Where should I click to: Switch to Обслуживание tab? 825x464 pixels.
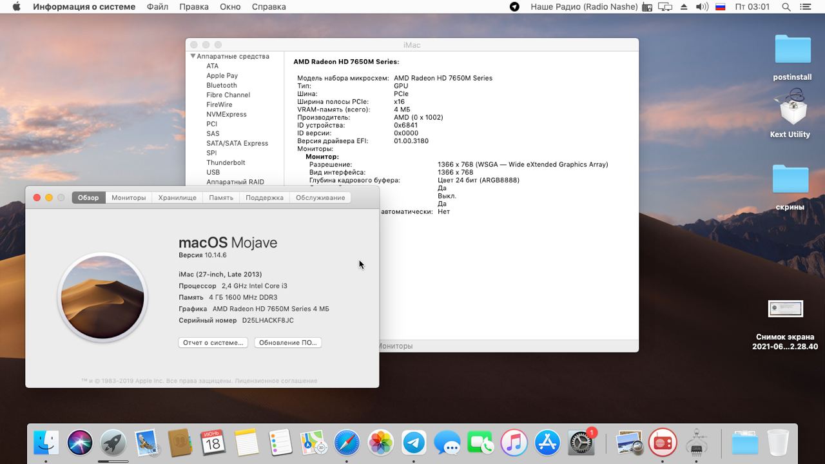click(320, 198)
